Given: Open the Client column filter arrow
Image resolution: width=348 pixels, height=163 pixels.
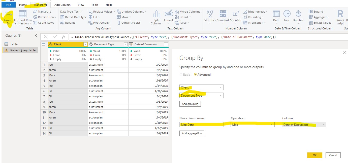Looking at the screenshot, I should point(85,44).
